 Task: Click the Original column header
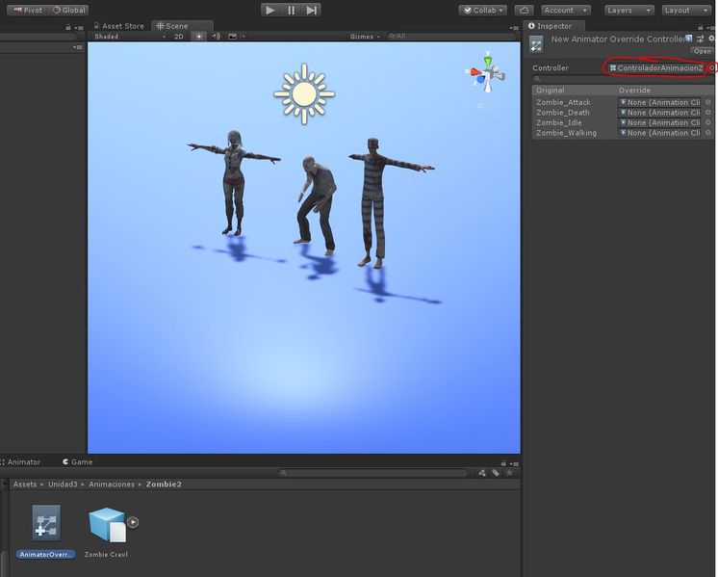coord(551,91)
